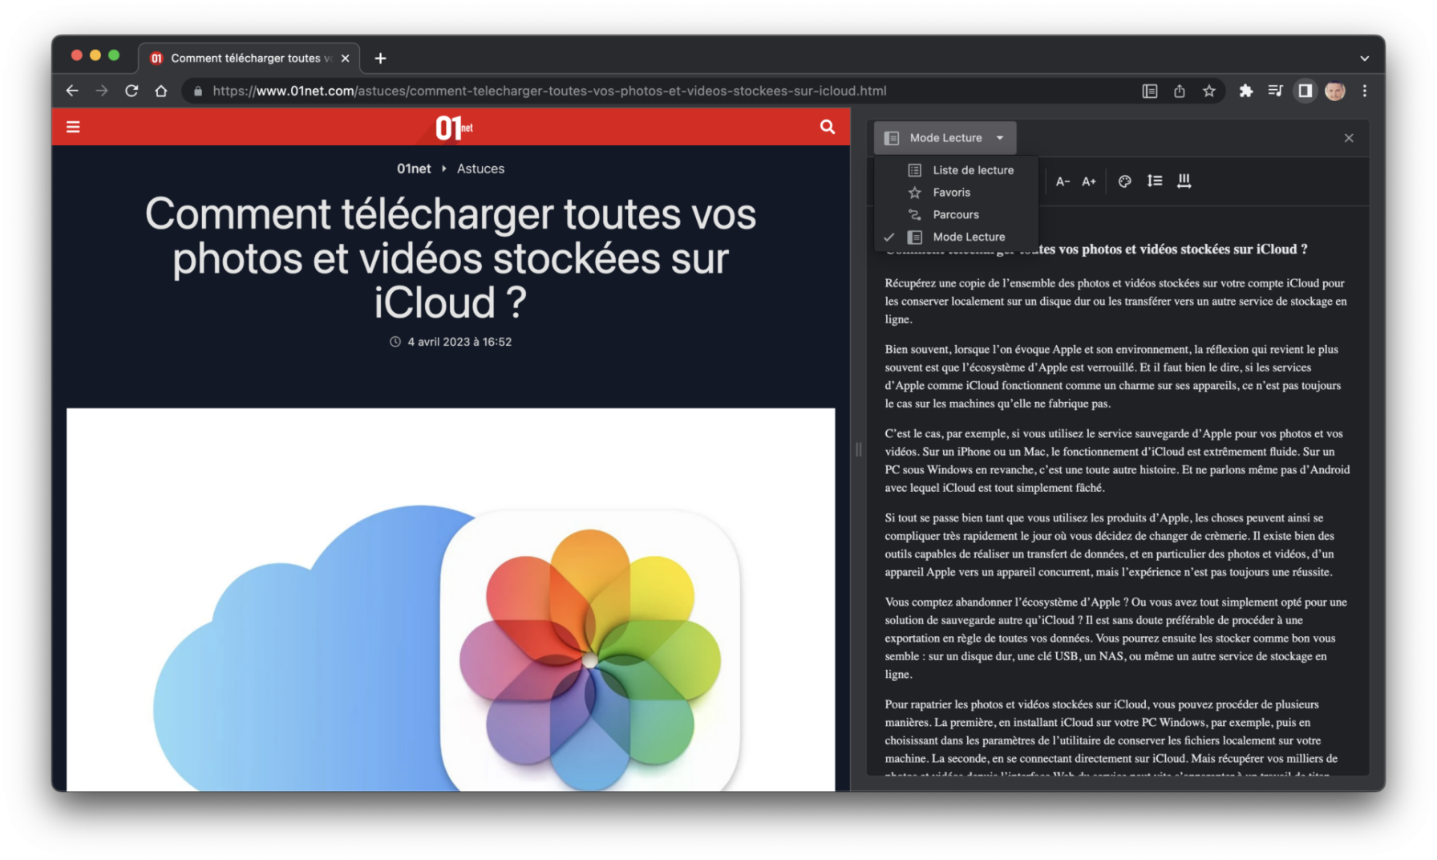Adjust letter spacing icon
Screen dimensions: 1437x860
1184,181
